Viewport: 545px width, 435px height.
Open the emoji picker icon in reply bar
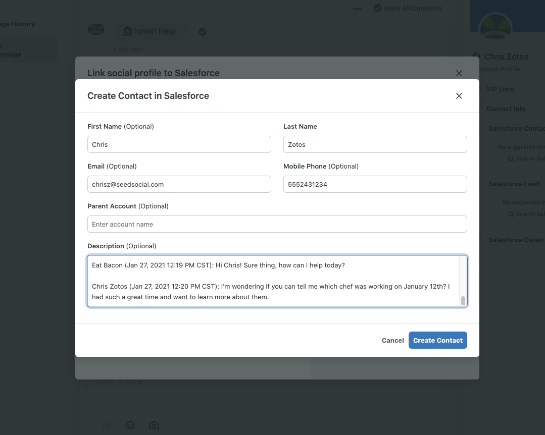pos(130,425)
